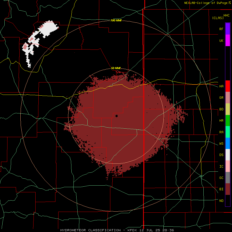Click the mint green RA legend swatch
The width and height of the screenshot is (232, 232).
228,132
